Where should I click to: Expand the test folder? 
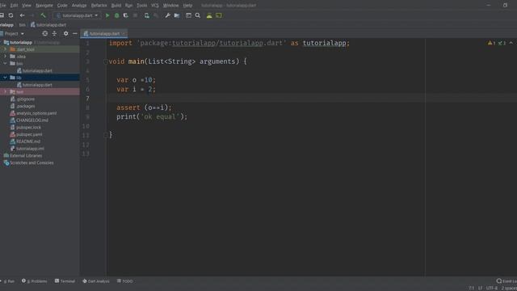point(5,91)
